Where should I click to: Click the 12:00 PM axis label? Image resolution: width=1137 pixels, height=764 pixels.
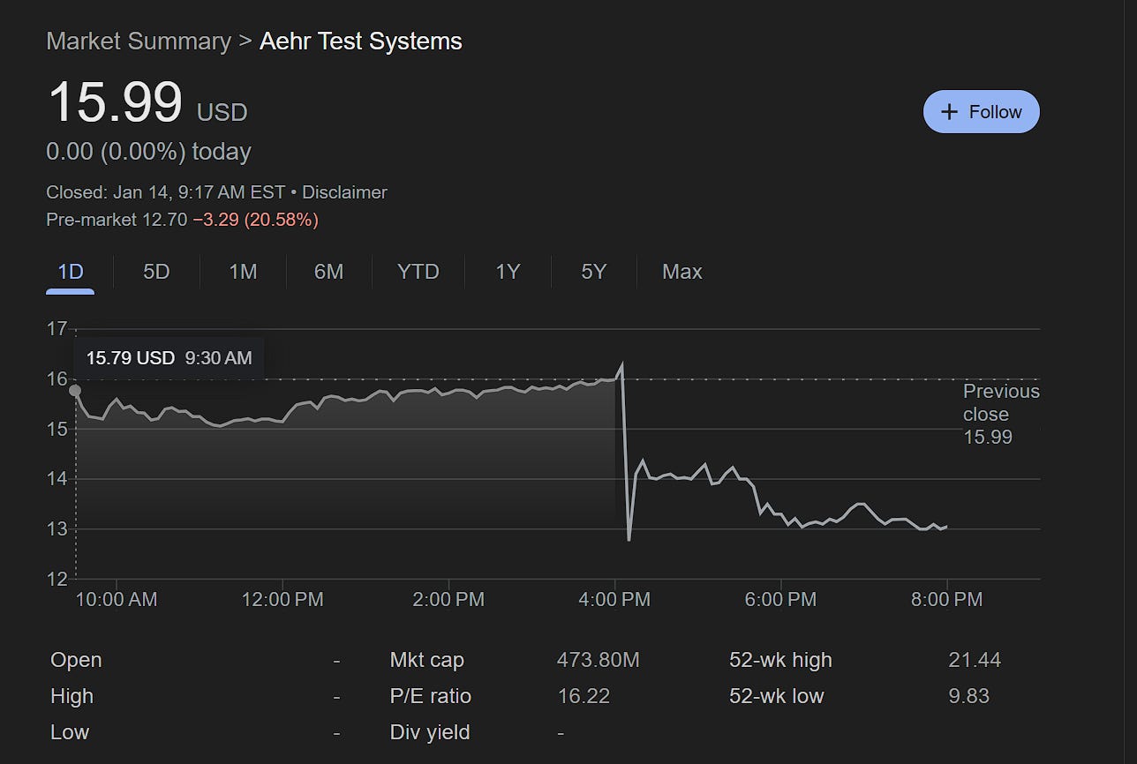coord(282,600)
